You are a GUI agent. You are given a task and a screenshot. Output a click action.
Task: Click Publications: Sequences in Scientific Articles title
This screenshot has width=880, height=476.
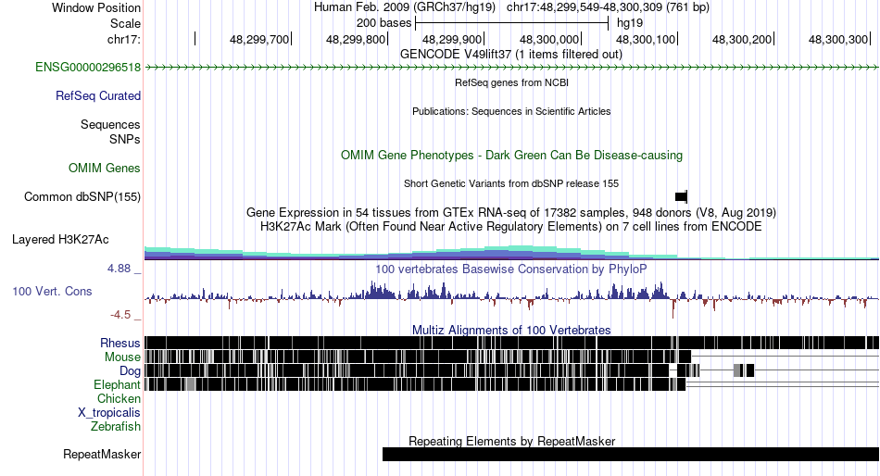pos(511,111)
